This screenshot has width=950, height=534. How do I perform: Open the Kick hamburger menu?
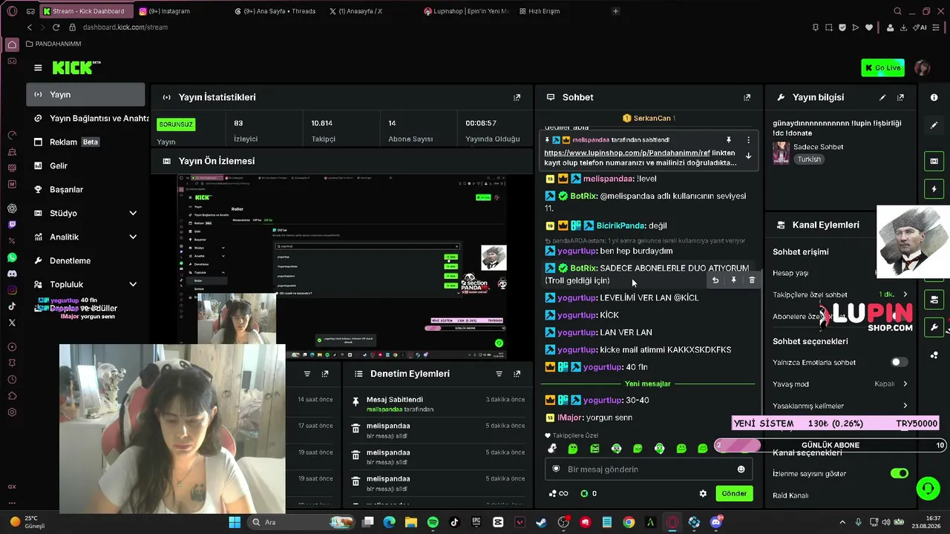[x=38, y=67]
